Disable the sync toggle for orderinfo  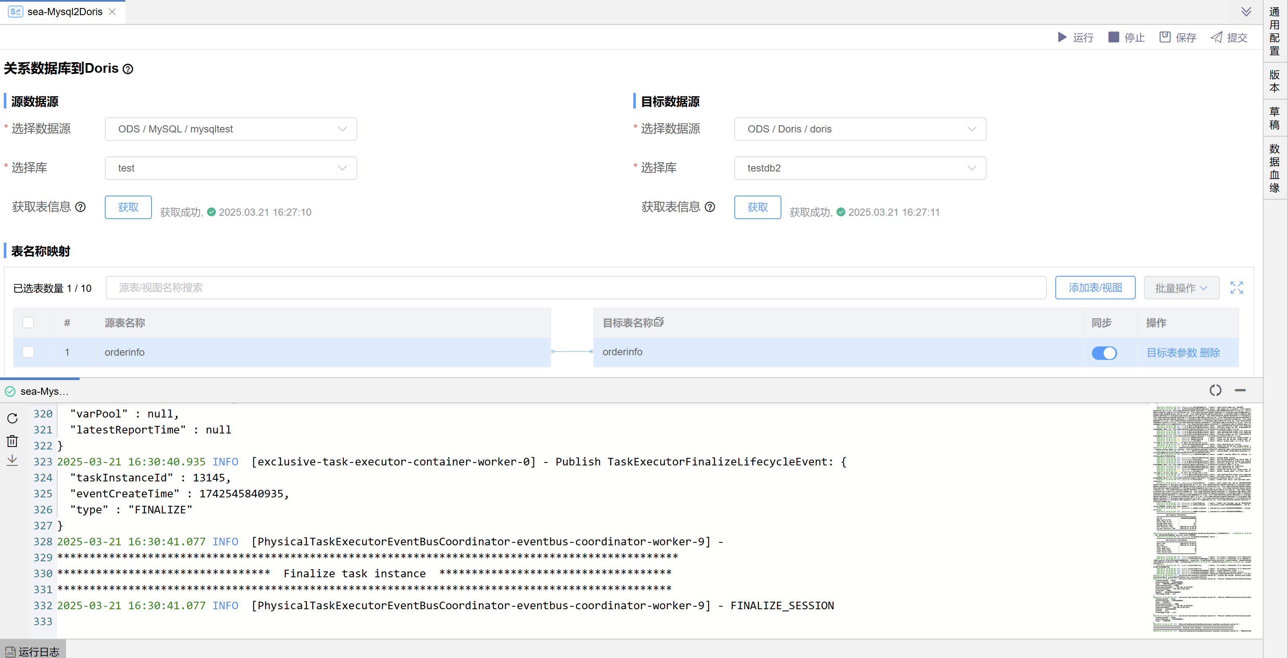1105,353
